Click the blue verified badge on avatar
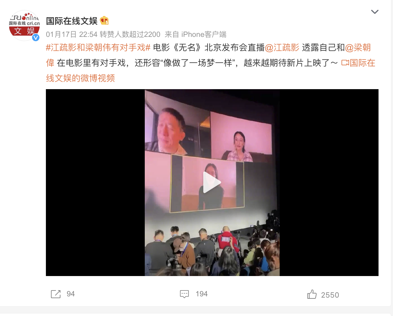Image resolution: width=393 pixels, height=316 pixels. (x=36, y=38)
